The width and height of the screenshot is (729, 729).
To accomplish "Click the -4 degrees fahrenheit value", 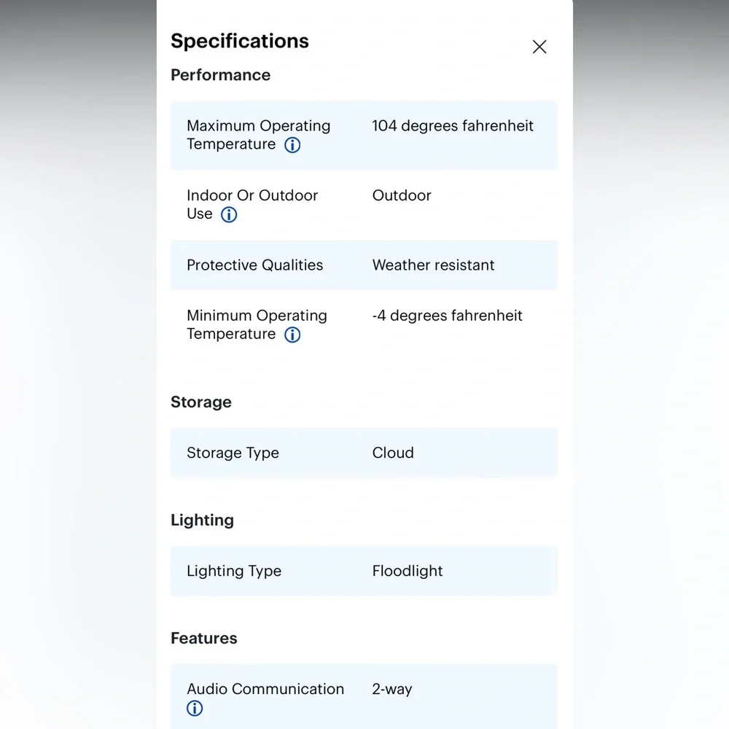I will (x=448, y=316).
